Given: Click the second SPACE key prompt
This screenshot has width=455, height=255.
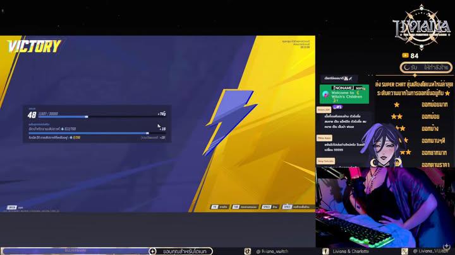Looking at the screenshot, I should click(x=287, y=207).
